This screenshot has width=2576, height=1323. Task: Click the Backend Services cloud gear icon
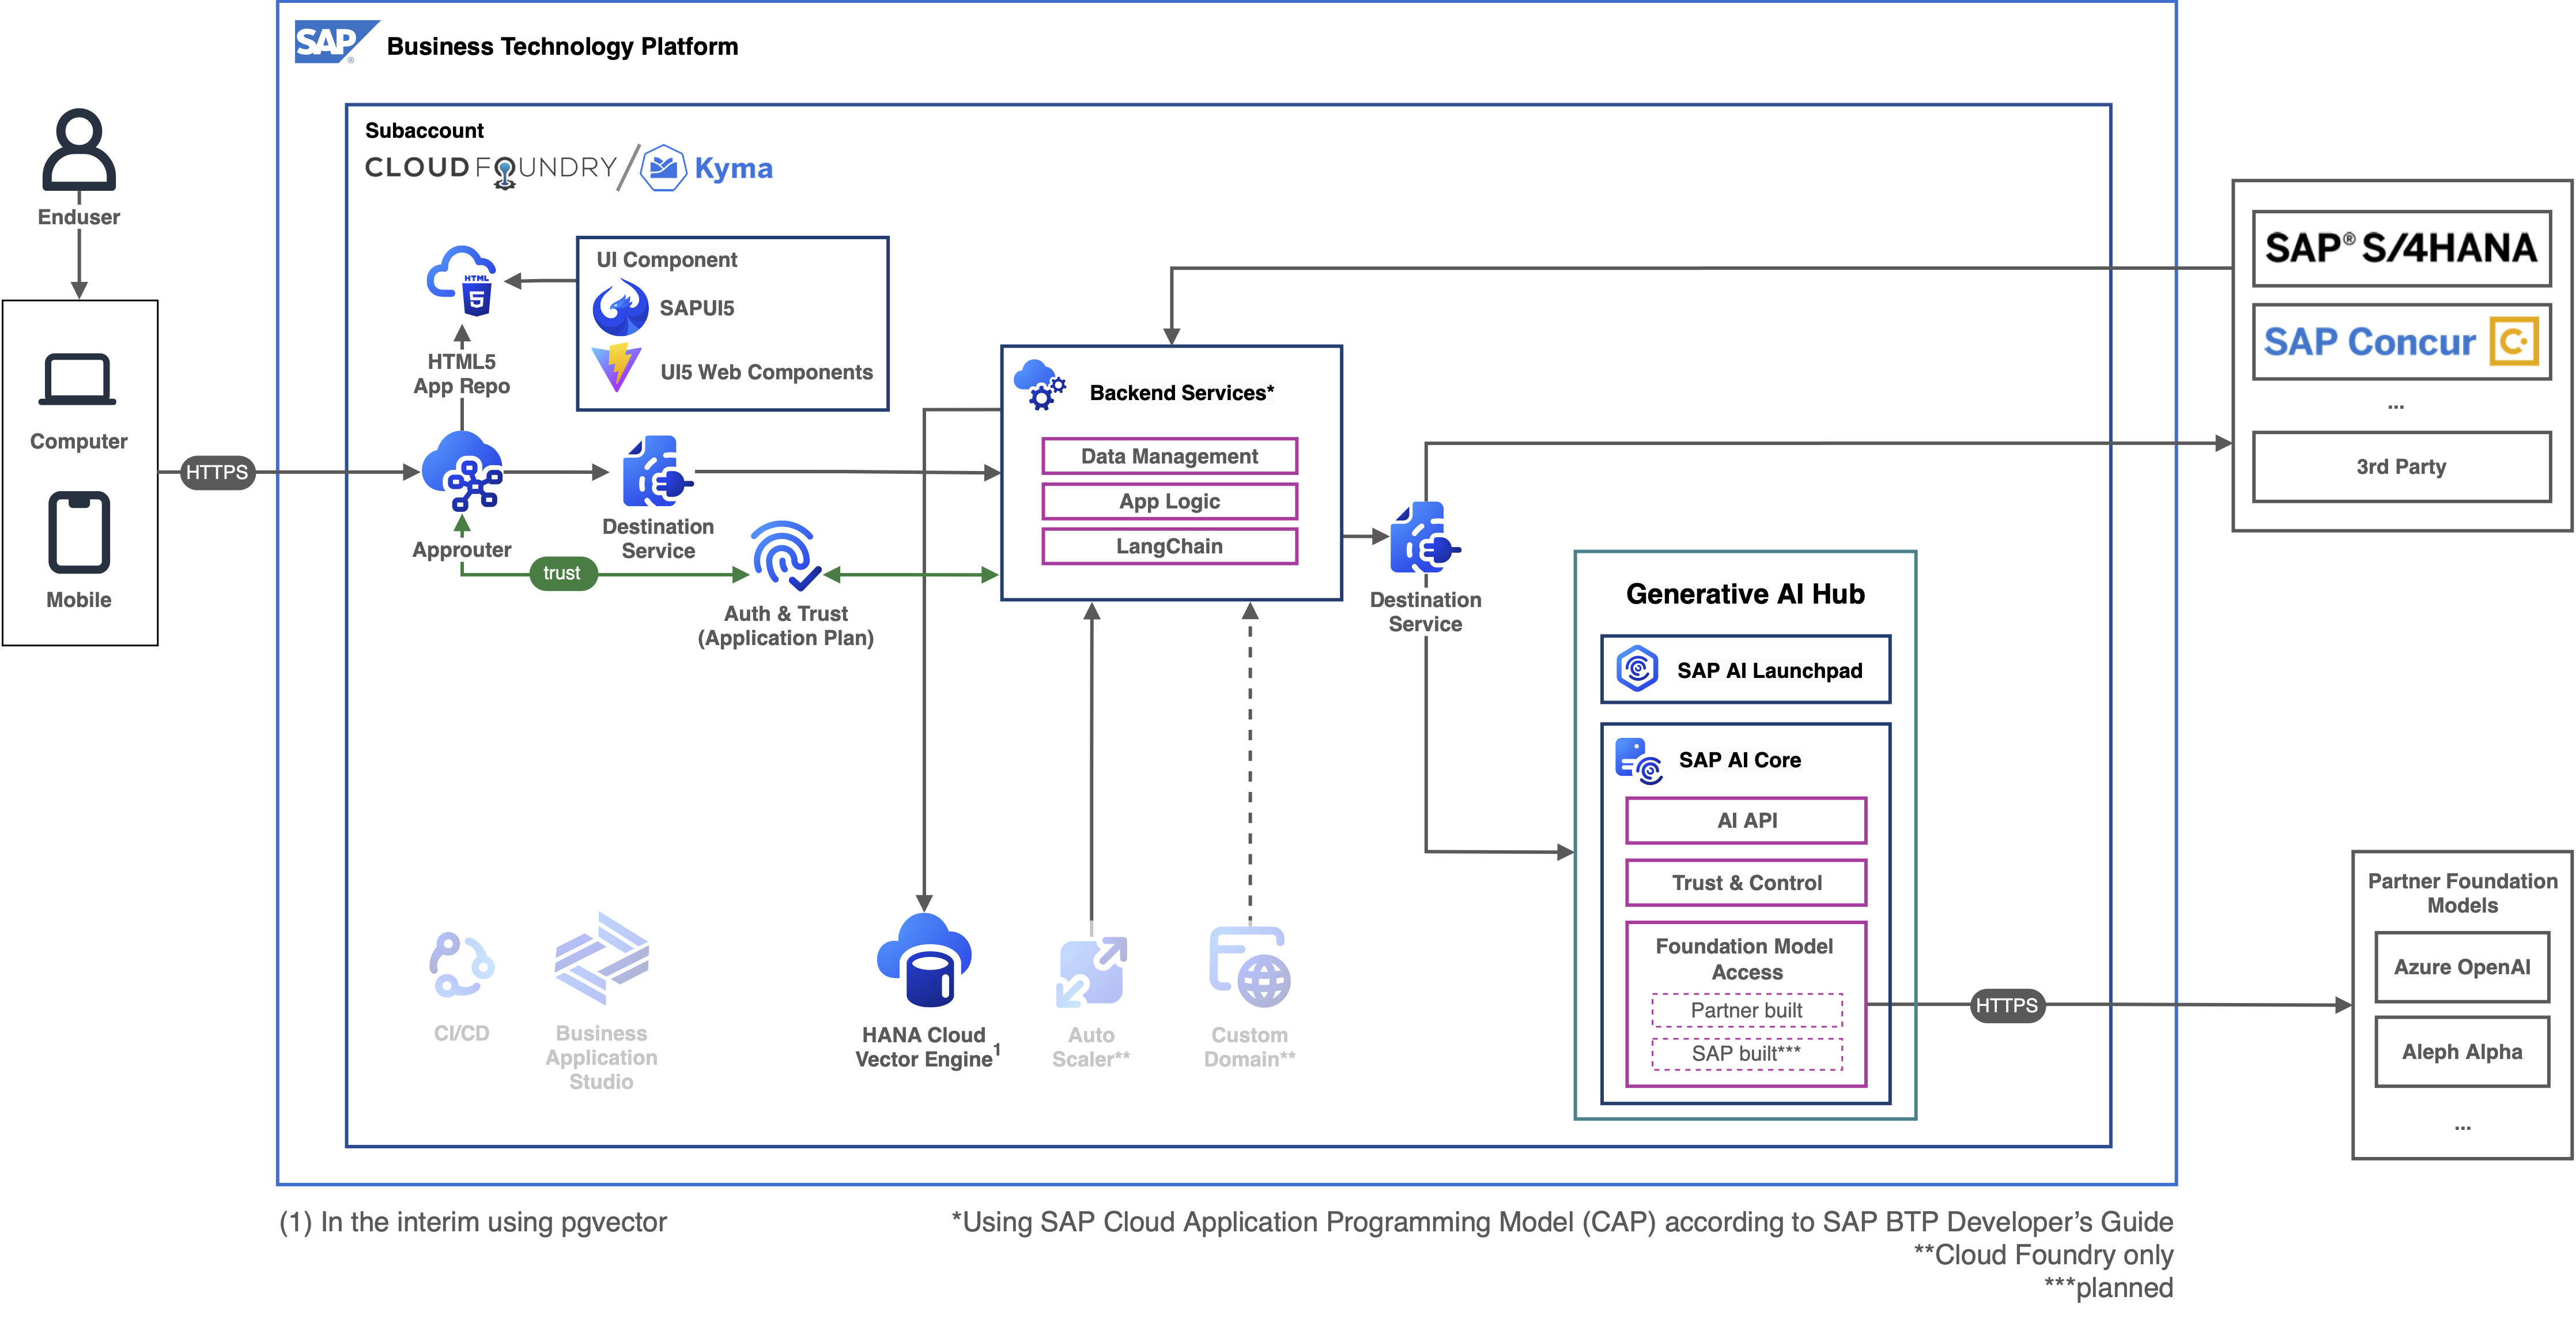pos(1040,386)
